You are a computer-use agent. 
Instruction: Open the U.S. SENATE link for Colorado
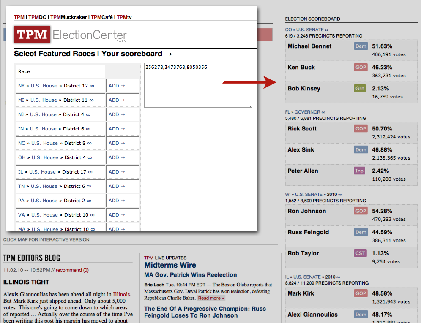click(310, 30)
